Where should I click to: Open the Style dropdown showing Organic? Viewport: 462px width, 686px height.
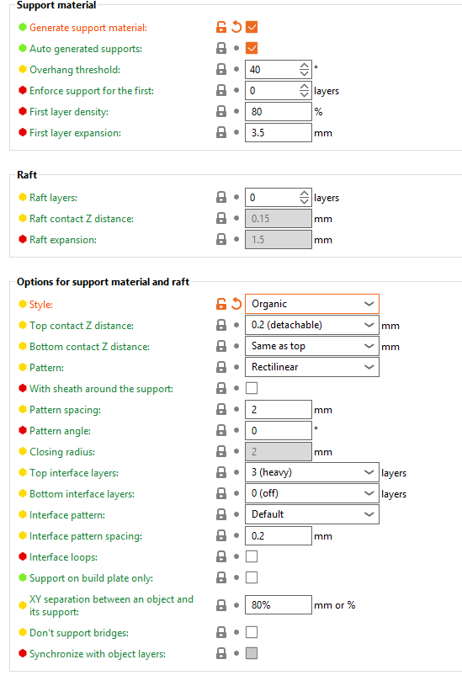click(312, 304)
